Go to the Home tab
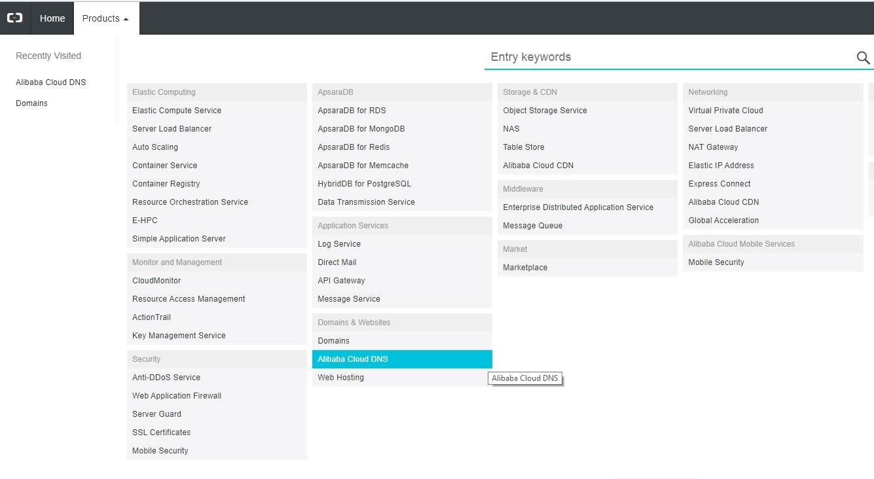The height and width of the screenshot is (479, 874). pyautogui.click(x=52, y=18)
